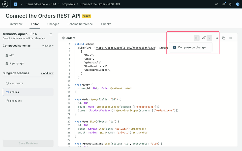Image resolution: width=242 pixels, height=151 pixels.
Task: Click the DRAFT status badge
Action: tap(86, 16)
